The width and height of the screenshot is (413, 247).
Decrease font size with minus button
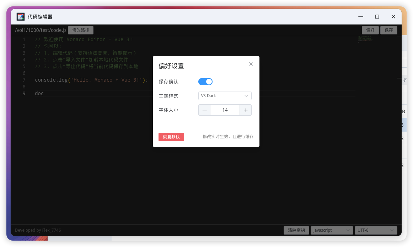tap(204, 110)
